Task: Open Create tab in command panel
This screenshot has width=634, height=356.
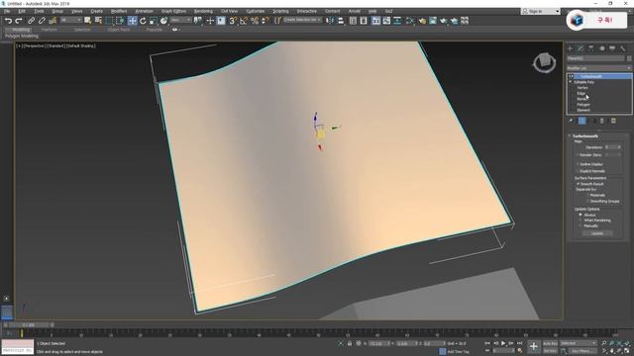Action: [x=571, y=48]
